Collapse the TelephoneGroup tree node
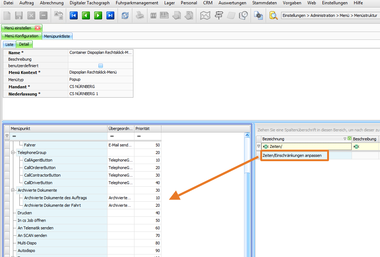 point(13,153)
